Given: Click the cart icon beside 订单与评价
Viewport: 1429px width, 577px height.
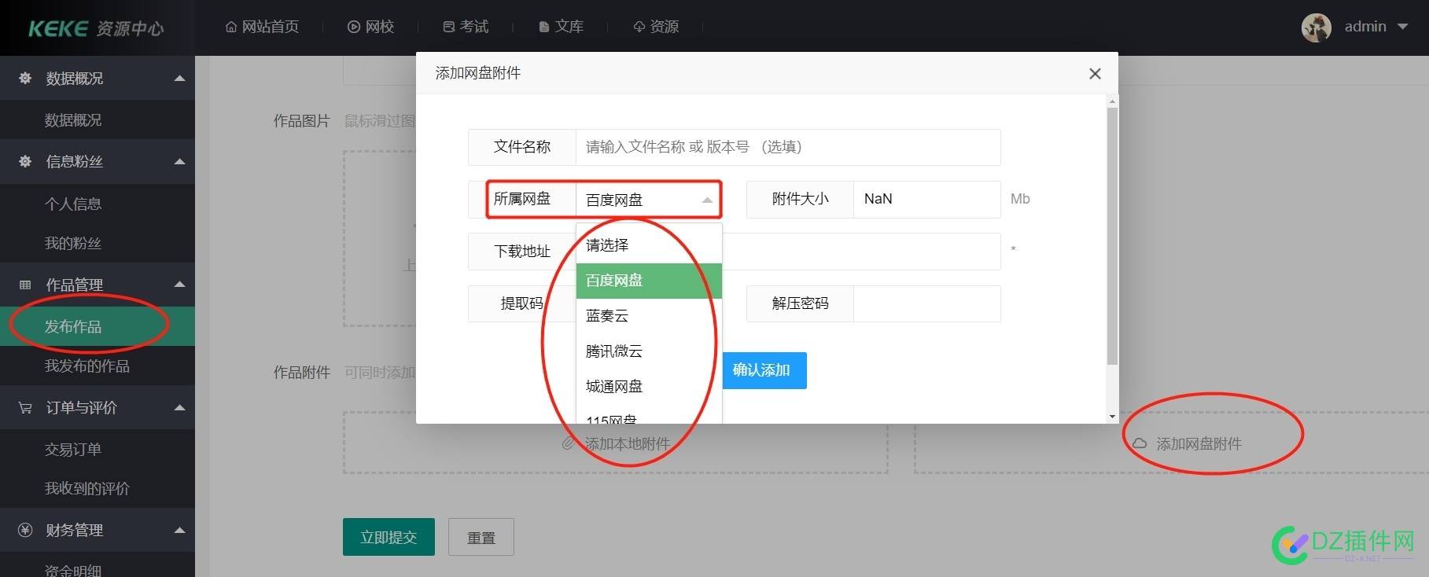Looking at the screenshot, I should point(25,407).
